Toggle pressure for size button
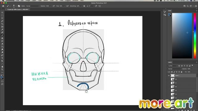 96,6
